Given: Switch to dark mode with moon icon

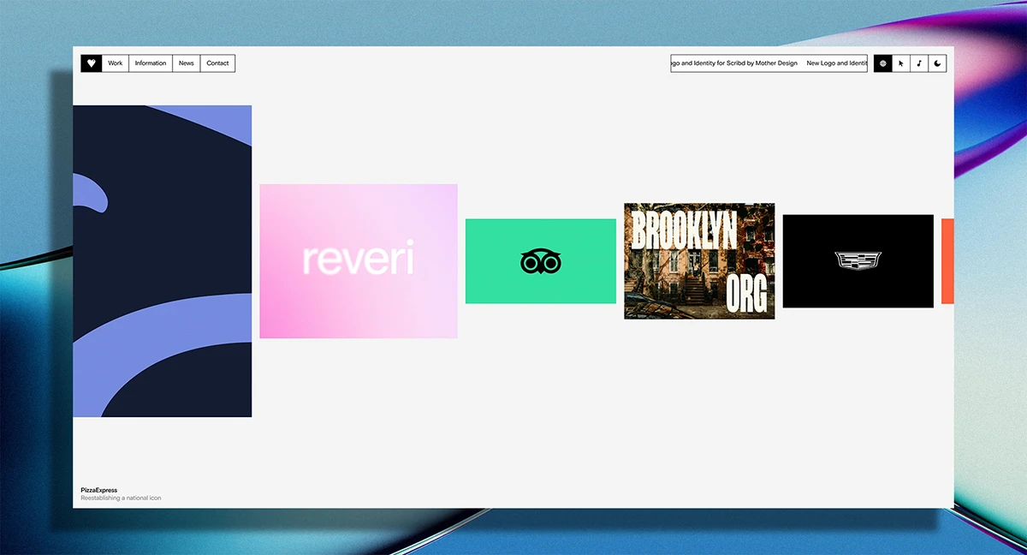Looking at the screenshot, I should 938,63.
